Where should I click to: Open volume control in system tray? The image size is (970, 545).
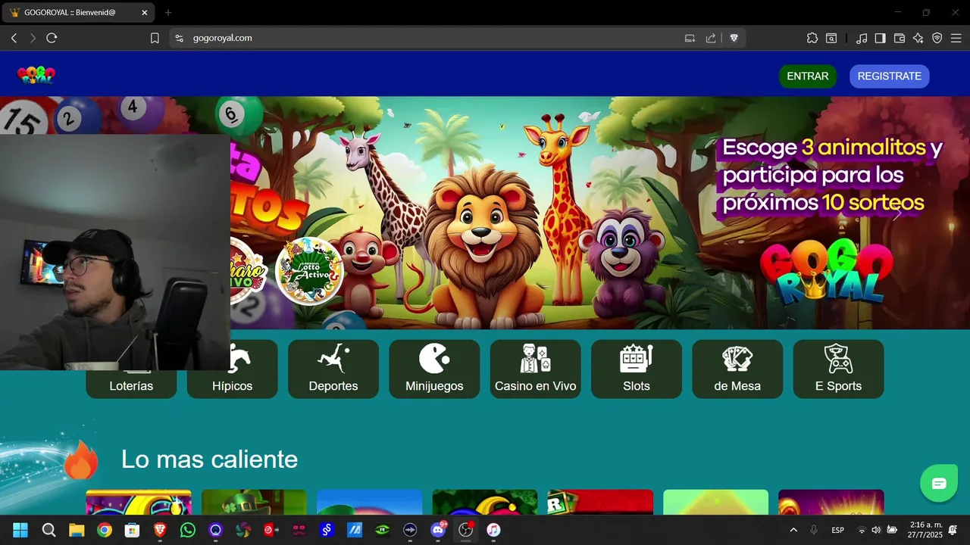[876, 530]
